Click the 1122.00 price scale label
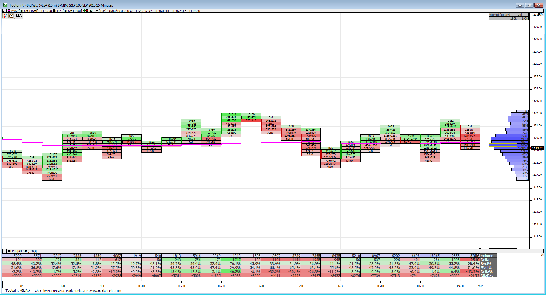 pos(537,113)
